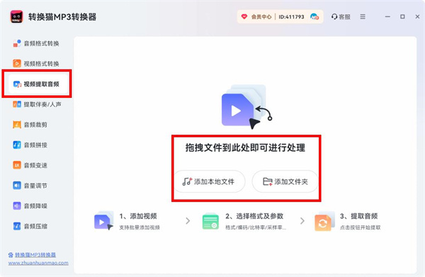Click the heart icon in 会员中心

[244, 17]
